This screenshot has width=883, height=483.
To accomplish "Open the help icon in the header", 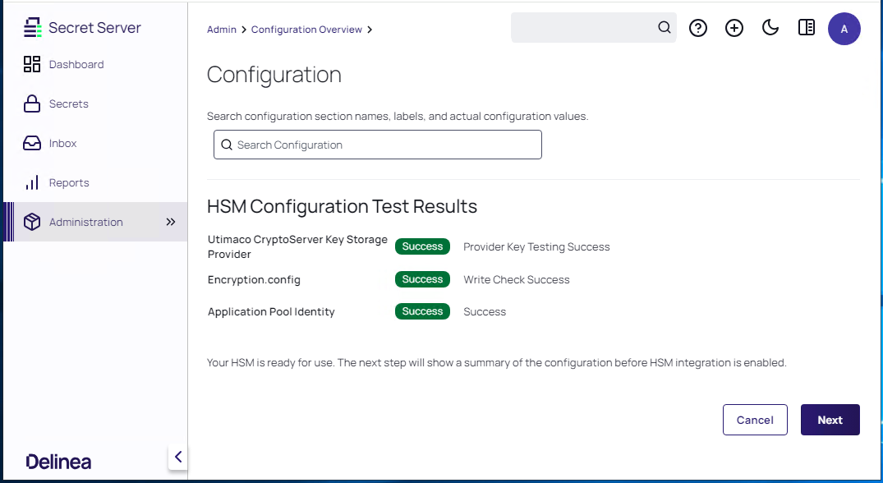I will (697, 28).
